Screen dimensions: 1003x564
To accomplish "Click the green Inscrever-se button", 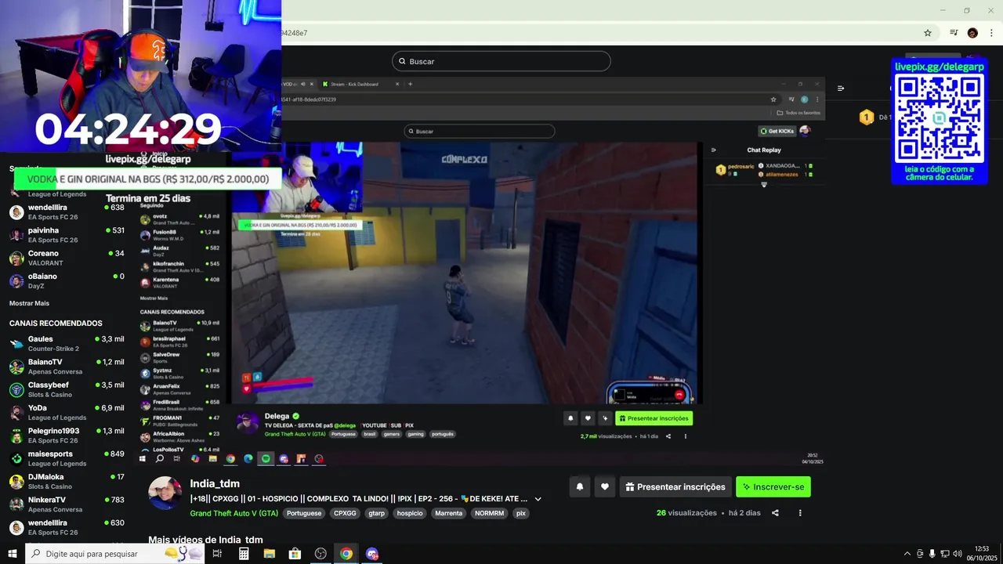I will coord(773,486).
